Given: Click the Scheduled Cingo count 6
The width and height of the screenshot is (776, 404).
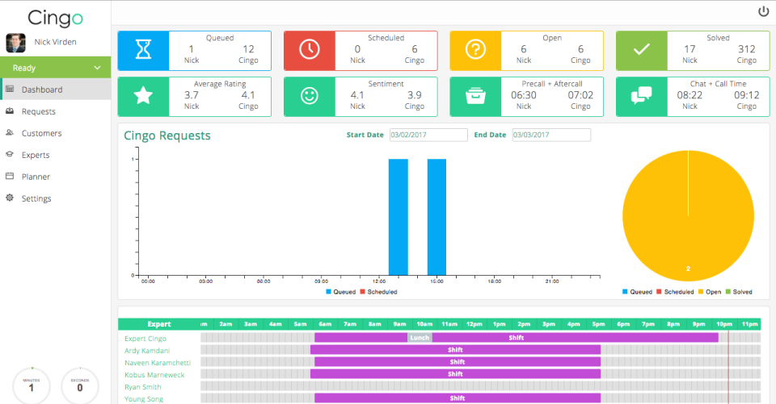Looking at the screenshot, I should click(414, 49).
